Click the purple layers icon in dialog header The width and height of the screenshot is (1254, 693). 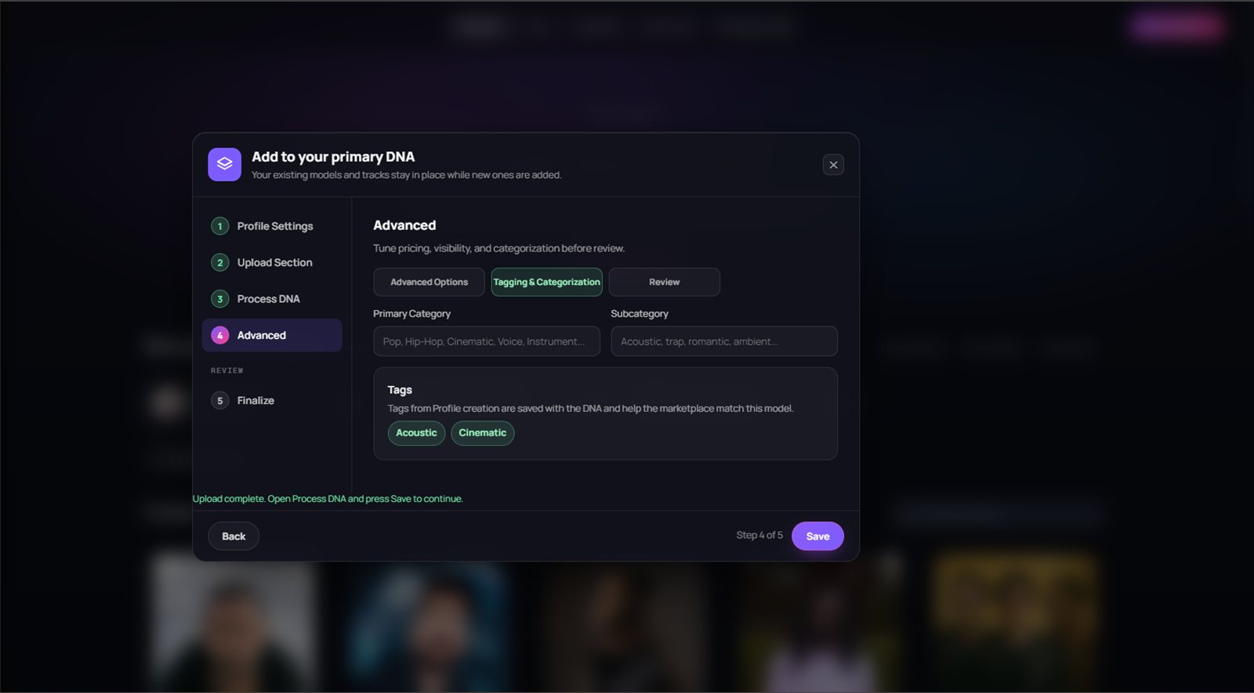pyautogui.click(x=224, y=164)
